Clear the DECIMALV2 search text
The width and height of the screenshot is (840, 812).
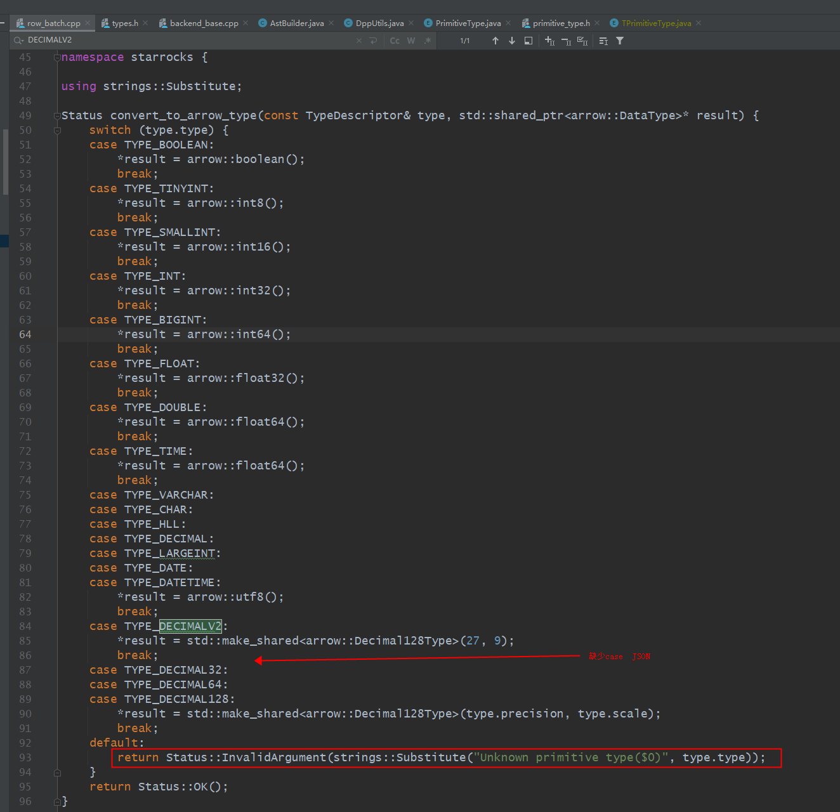[x=359, y=41]
